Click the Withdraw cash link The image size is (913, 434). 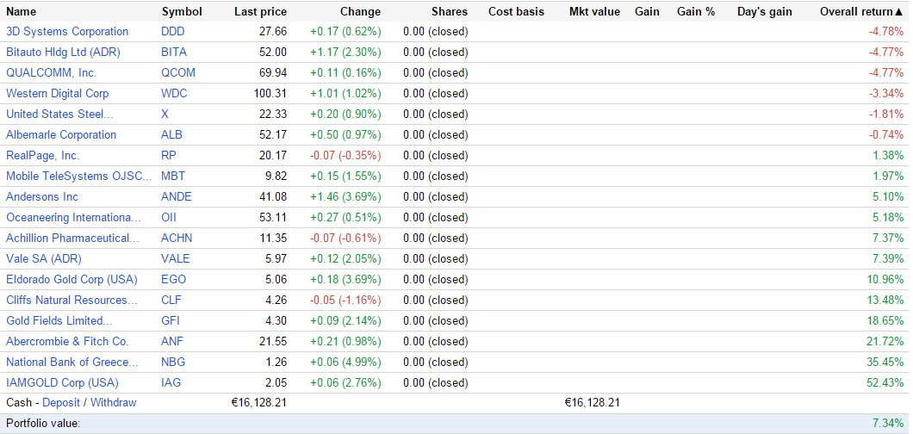click(x=114, y=403)
